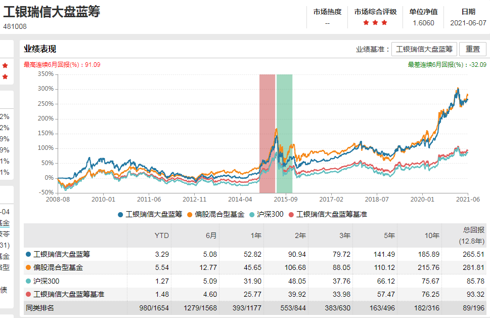Click the first red star under 市场综合评级
The width and height of the screenshot is (490, 318).
(366, 23)
